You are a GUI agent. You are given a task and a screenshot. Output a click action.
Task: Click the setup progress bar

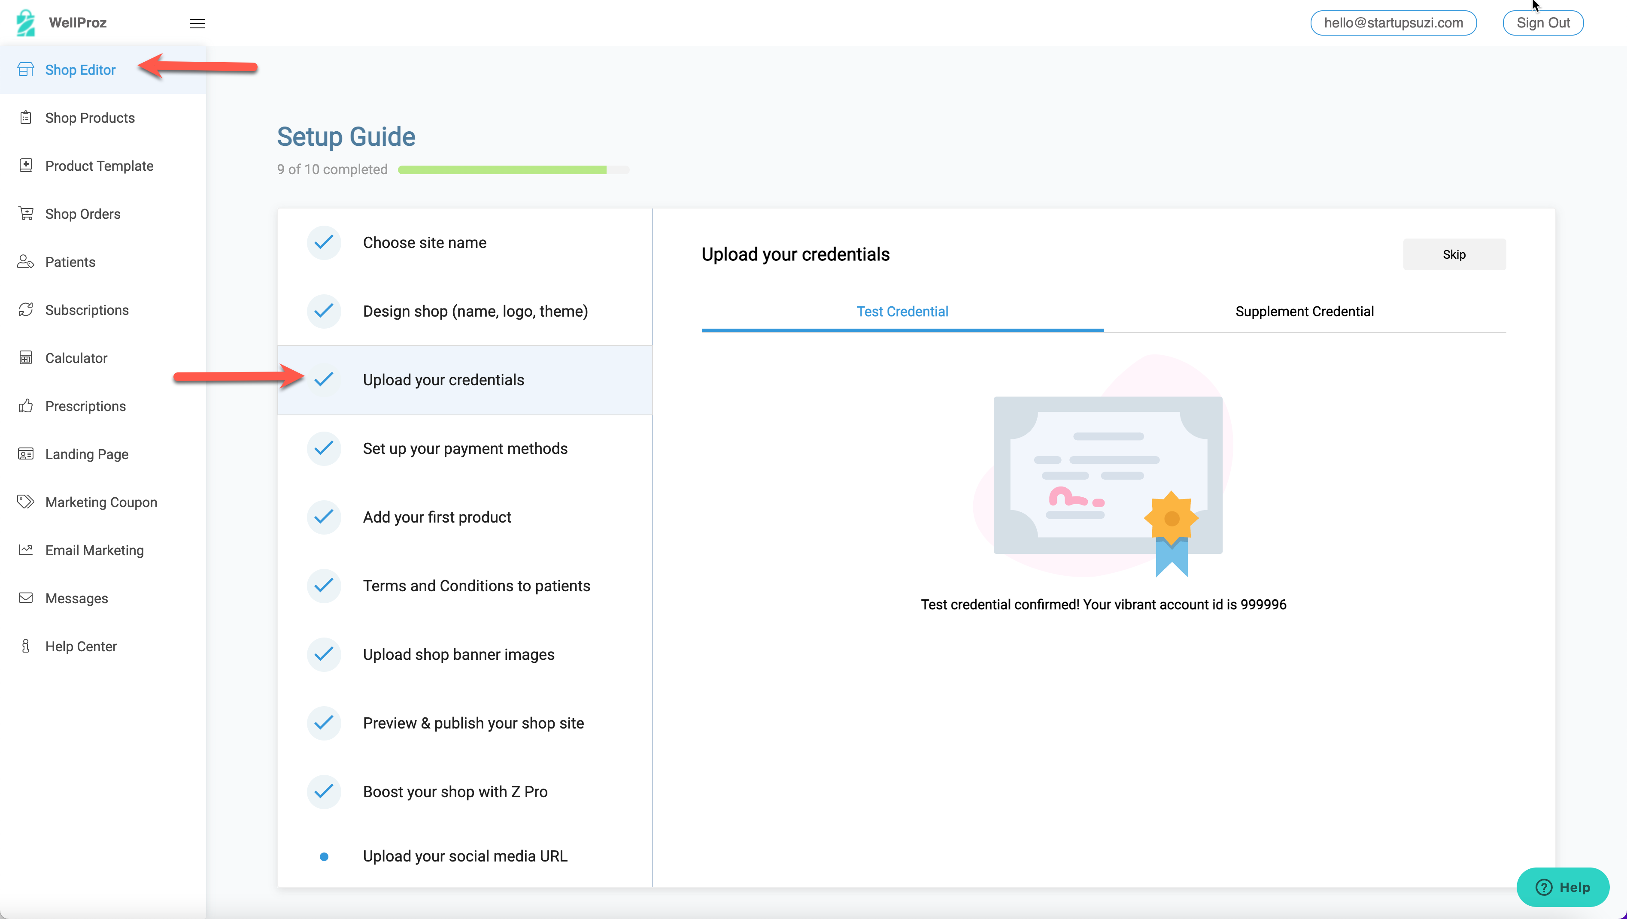[513, 170]
